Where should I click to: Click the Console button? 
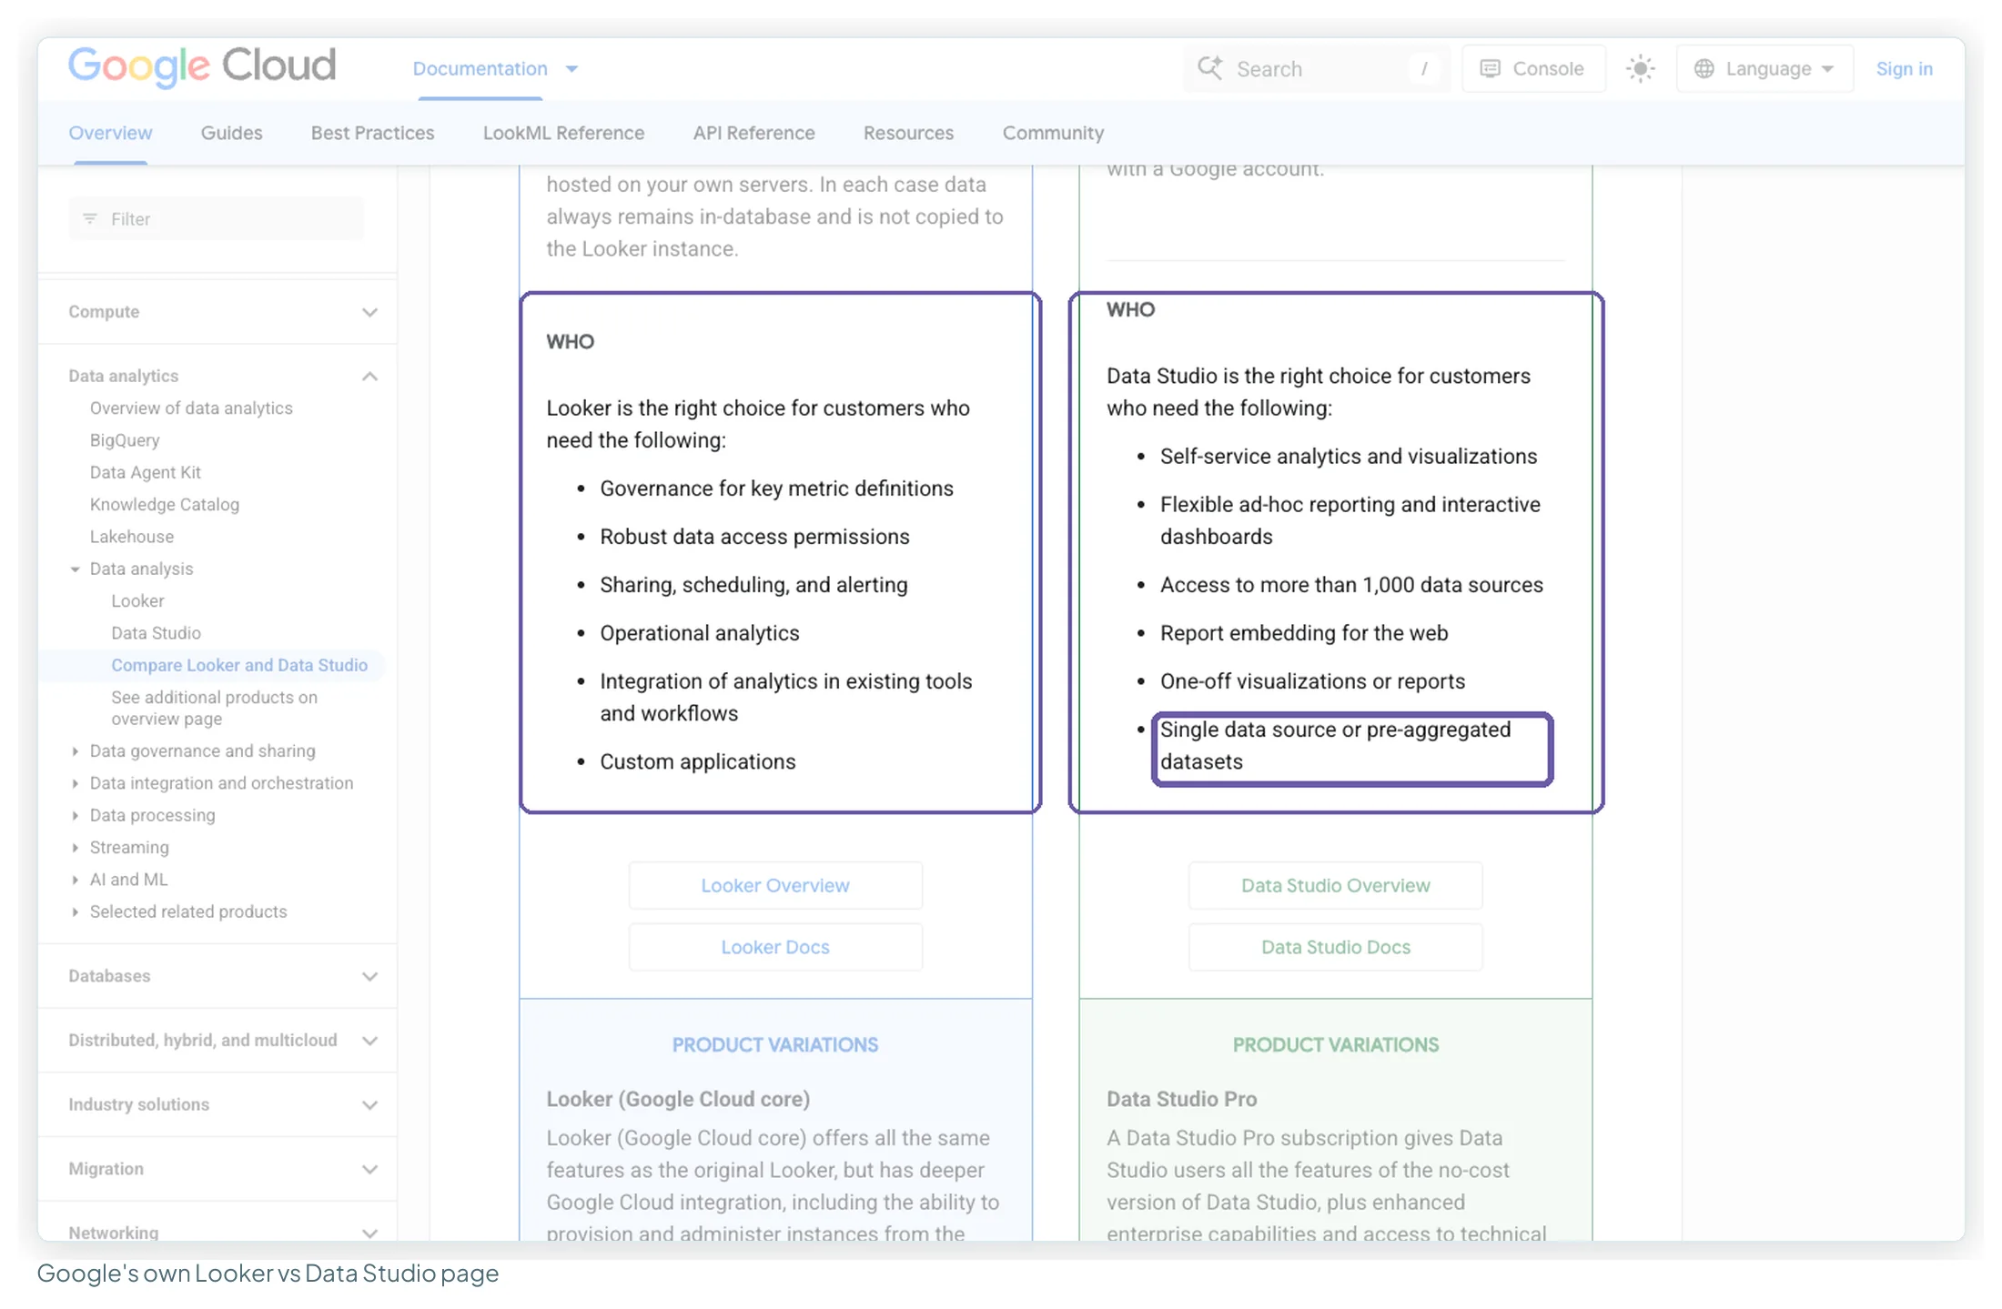(1533, 68)
